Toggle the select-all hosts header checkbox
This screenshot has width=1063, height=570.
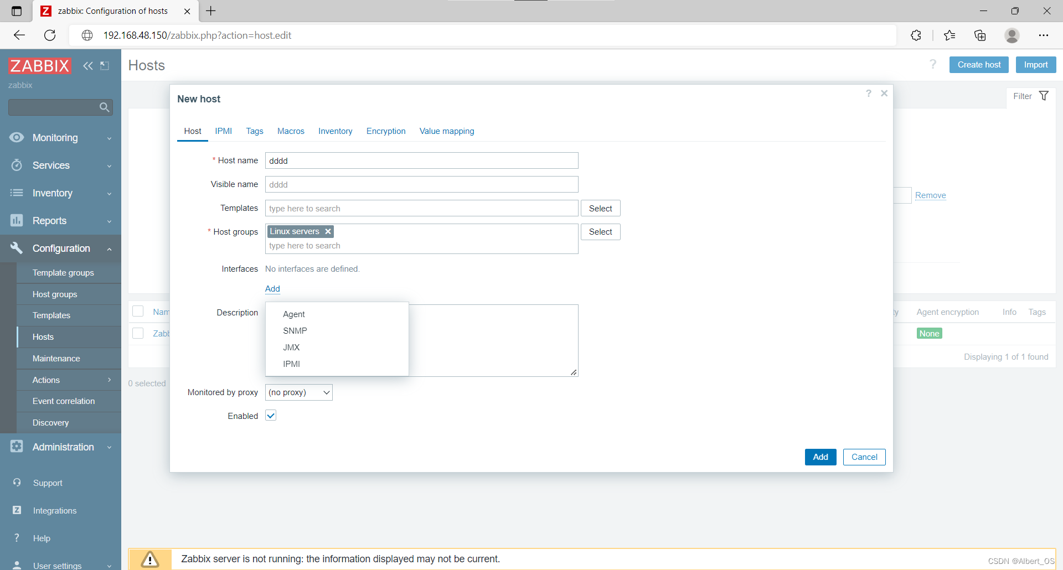[138, 312]
